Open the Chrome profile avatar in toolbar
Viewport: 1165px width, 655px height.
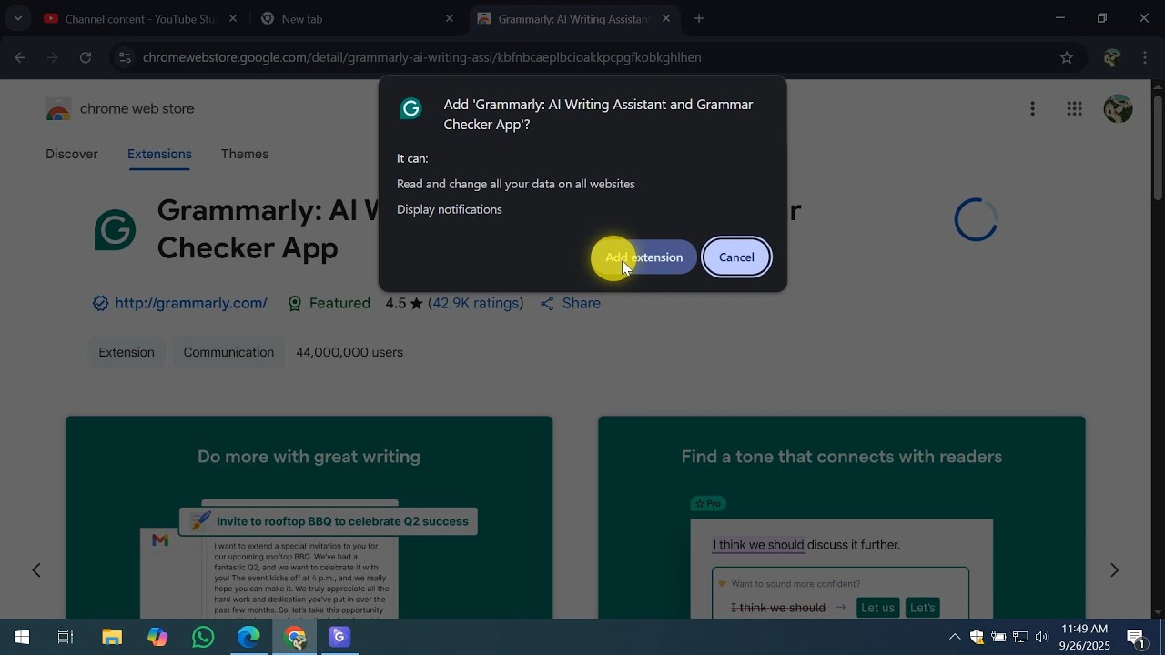[1111, 57]
